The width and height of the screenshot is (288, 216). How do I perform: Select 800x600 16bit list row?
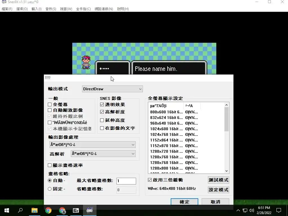(174, 112)
